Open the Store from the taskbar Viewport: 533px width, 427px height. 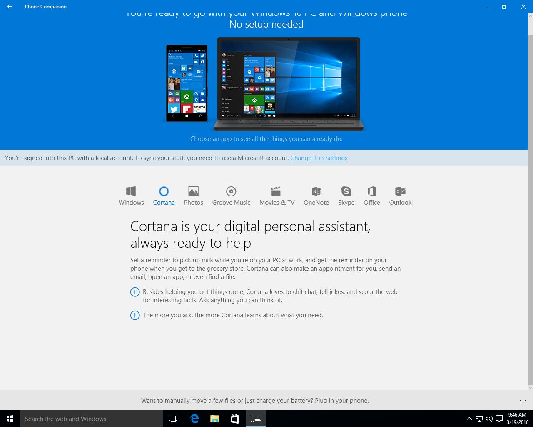click(x=235, y=419)
